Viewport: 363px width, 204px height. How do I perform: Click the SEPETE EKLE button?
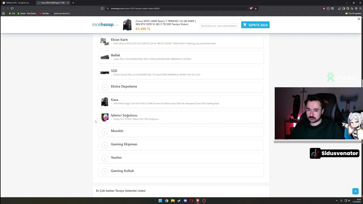coord(255,25)
